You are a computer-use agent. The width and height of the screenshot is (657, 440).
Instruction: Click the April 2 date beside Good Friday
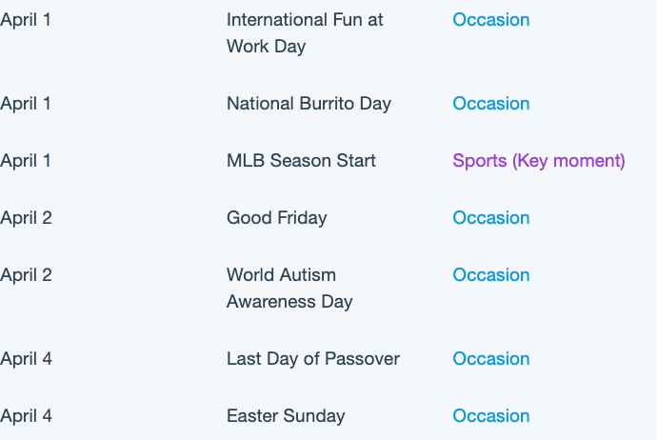point(26,218)
